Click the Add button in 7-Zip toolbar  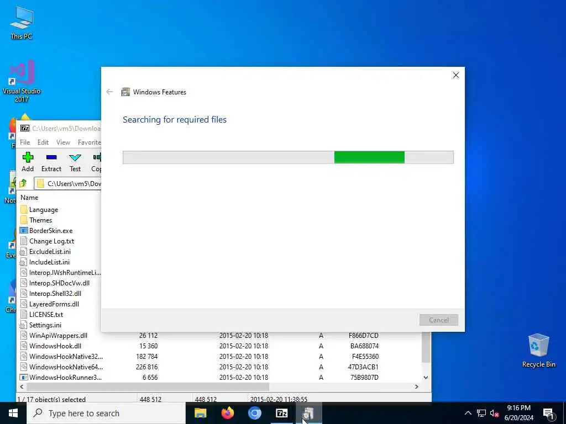click(x=28, y=162)
